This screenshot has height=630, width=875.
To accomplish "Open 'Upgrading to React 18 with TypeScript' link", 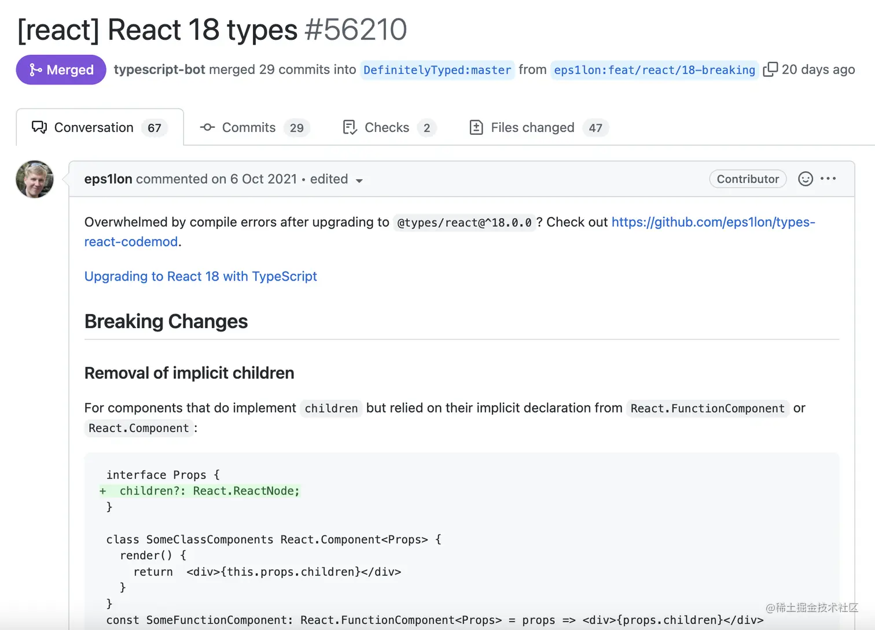I will (201, 277).
